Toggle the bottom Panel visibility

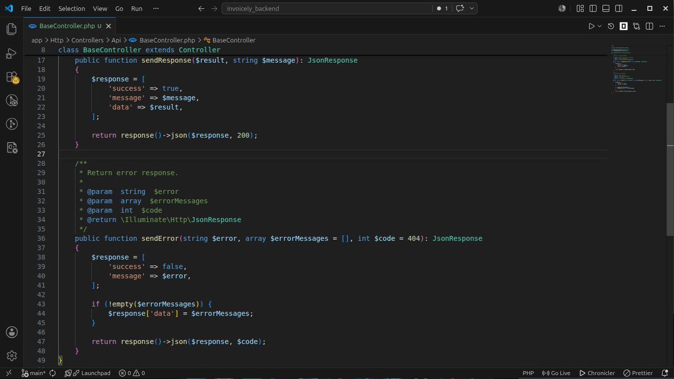coord(605,8)
